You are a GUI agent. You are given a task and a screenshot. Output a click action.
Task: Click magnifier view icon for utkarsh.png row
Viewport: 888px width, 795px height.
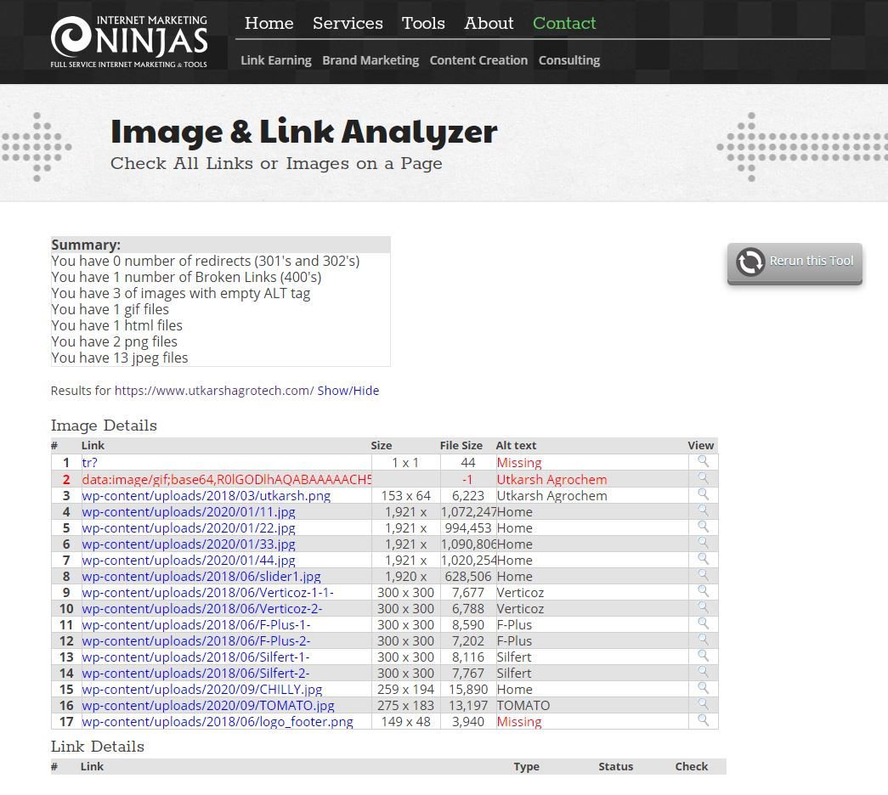point(703,494)
